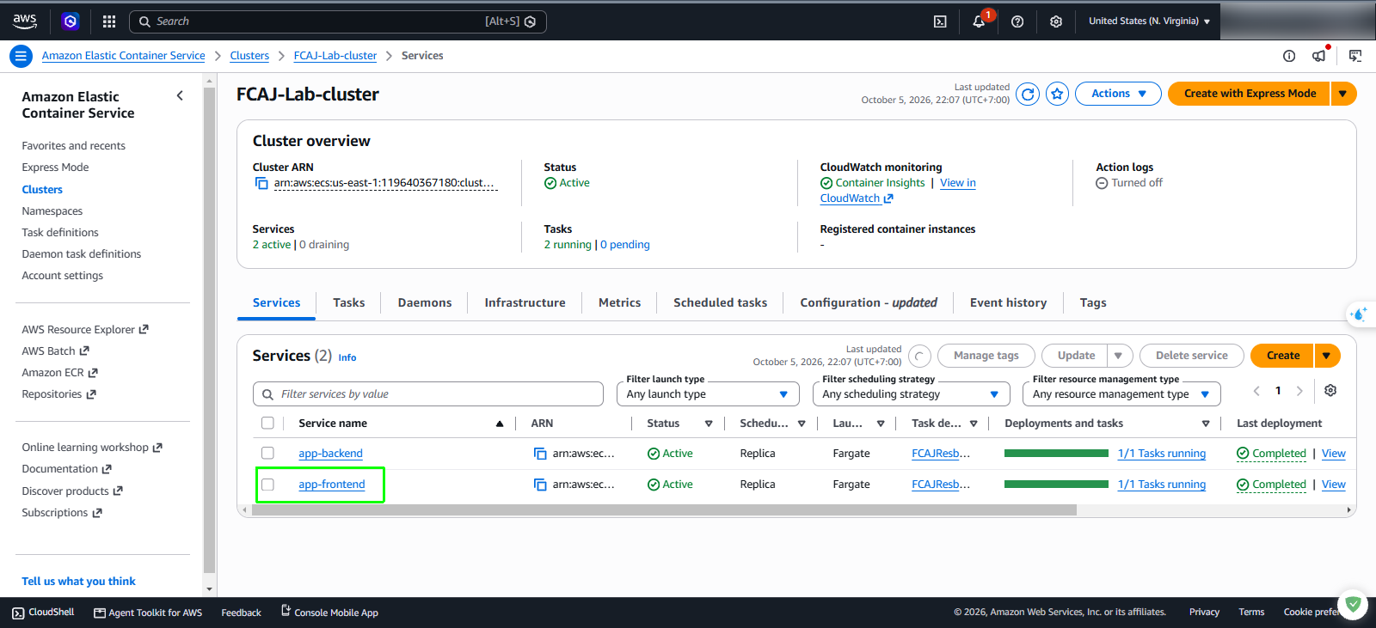This screenshot has width=1376, height=628.
Task: Open View deployment link for app-frontend
Action: pos(1334,485)
